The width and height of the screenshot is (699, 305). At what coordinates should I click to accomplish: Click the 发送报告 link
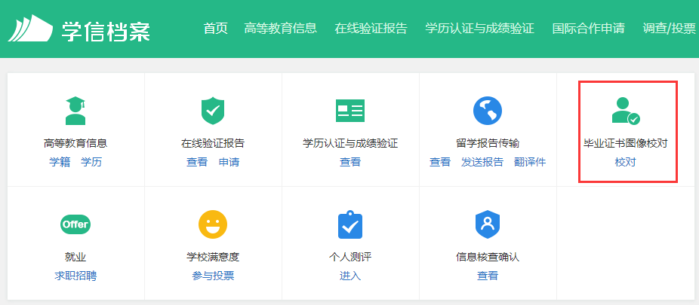pos(482,162)
